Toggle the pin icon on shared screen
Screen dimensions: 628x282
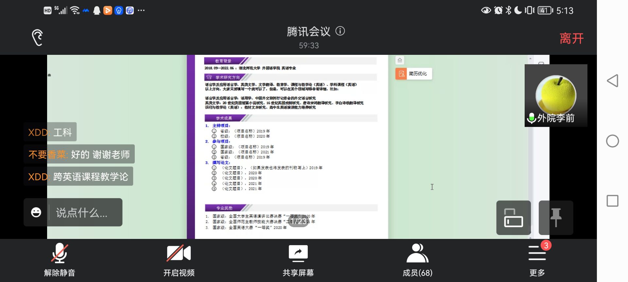556,218
